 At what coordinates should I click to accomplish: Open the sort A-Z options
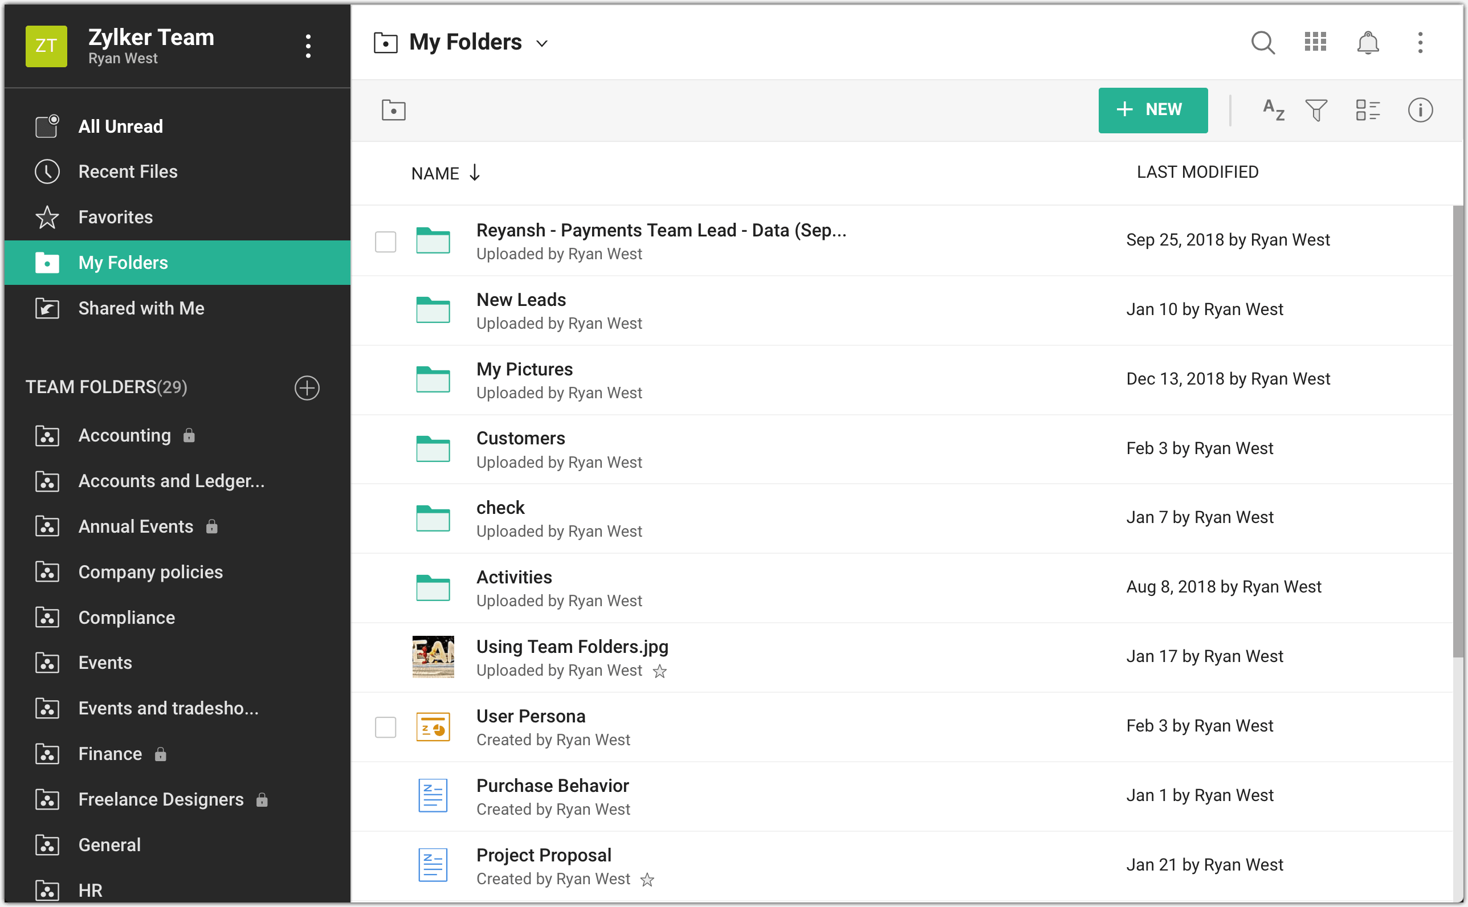(x=1273, y=111)
